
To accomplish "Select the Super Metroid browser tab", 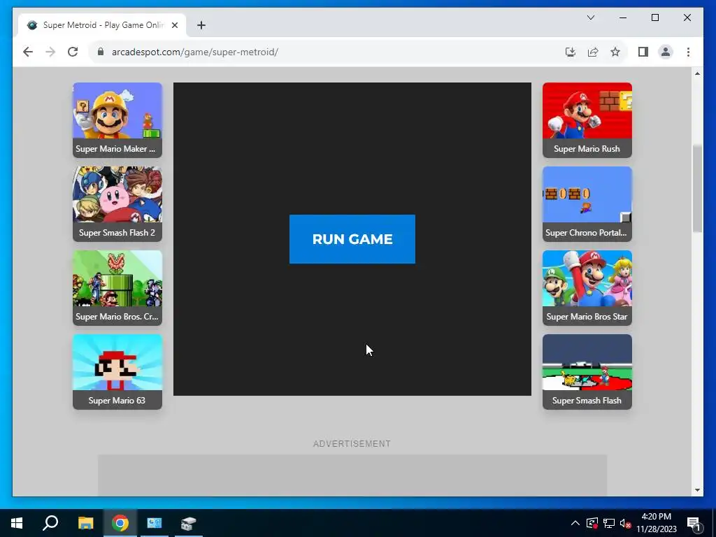I will click(x=102, y=25).
